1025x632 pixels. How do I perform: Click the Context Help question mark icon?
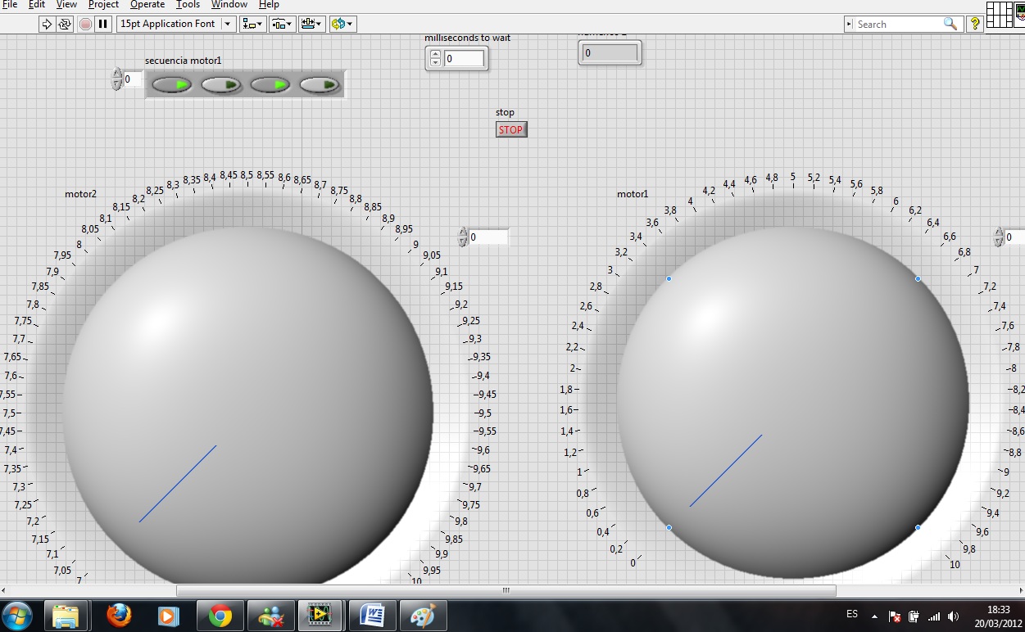coord(974,24)
